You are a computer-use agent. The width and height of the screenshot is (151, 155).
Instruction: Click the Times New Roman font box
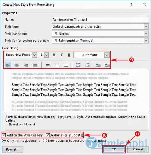tap(19, 55)
